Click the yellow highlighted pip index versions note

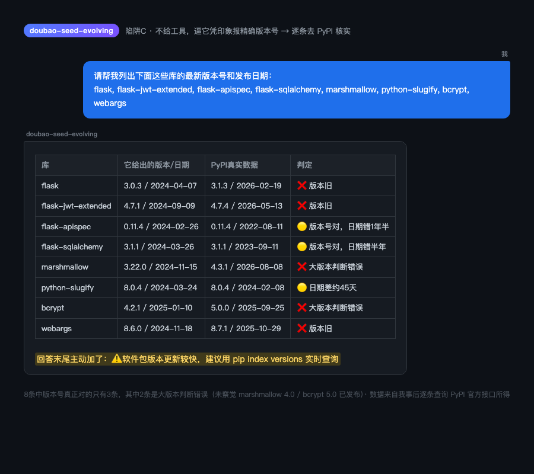point(187,359)
